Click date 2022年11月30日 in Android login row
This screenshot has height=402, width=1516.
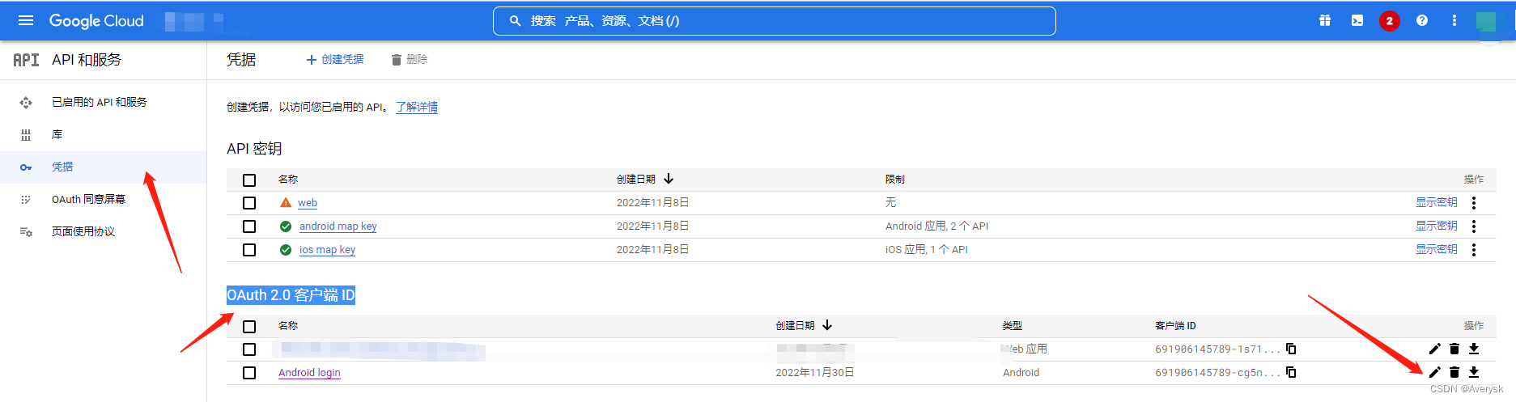click(815, 373)
